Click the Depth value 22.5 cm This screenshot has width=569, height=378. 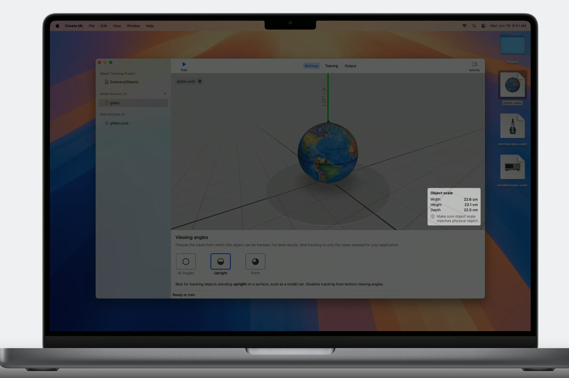pyautogui.click(x=471, y=210)
